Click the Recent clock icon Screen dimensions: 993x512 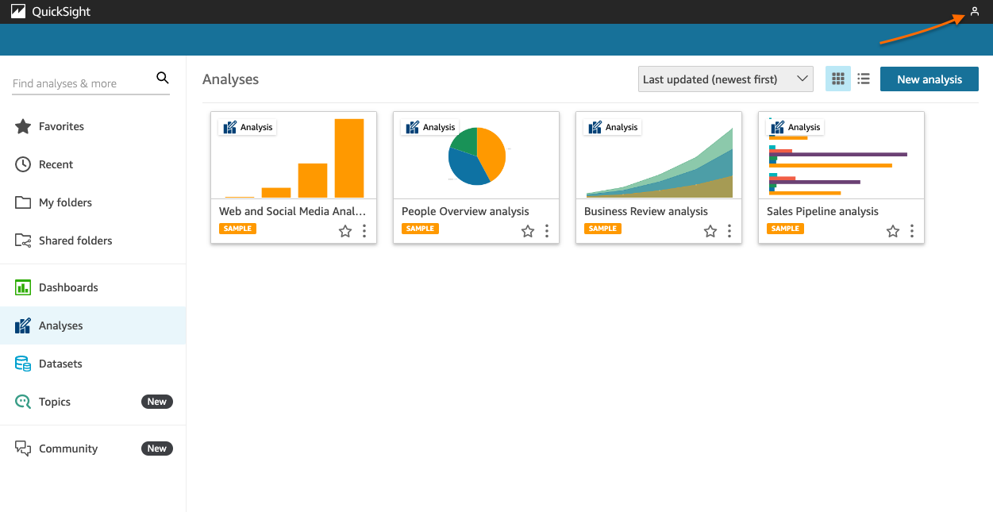click(x=23, y=164)
